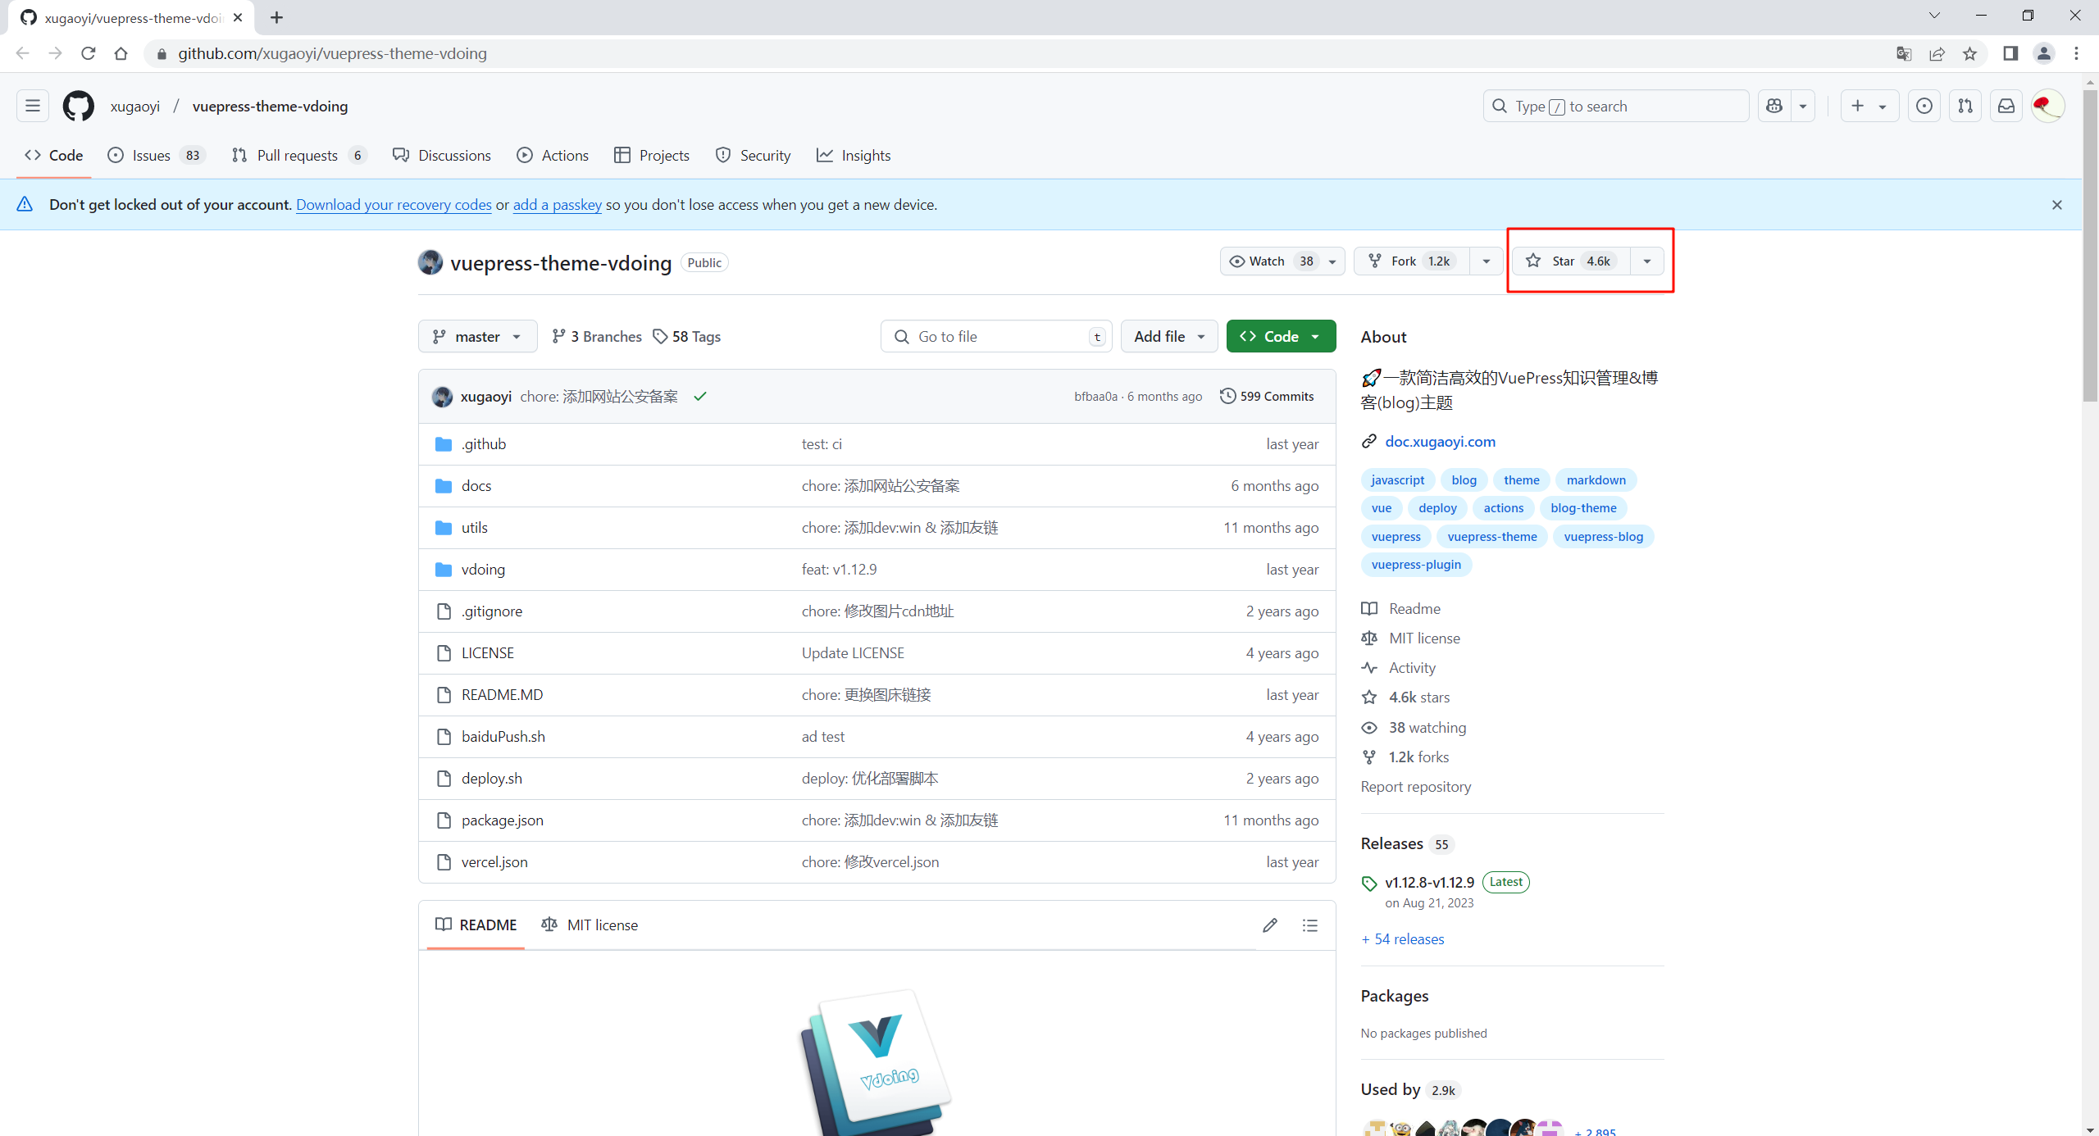Image resolution: width=2099 pixels, height=1136 pixels.
Task: Open the 58 Tags link
Action: [687, 336]
